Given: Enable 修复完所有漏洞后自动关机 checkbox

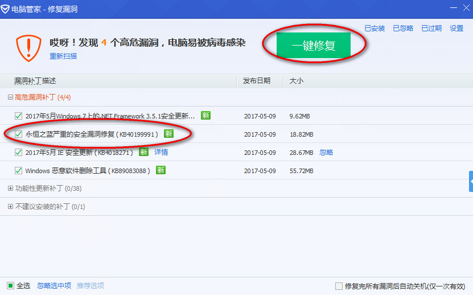Looking at the screenshot, I should click(x=339, y=286).
